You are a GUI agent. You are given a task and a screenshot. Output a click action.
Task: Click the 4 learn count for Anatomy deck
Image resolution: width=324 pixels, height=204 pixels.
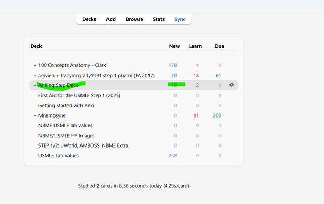(x=197, y=65)
